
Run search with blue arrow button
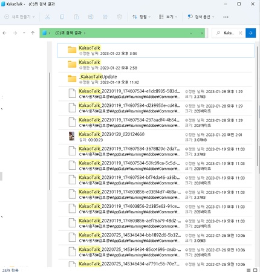250,33
